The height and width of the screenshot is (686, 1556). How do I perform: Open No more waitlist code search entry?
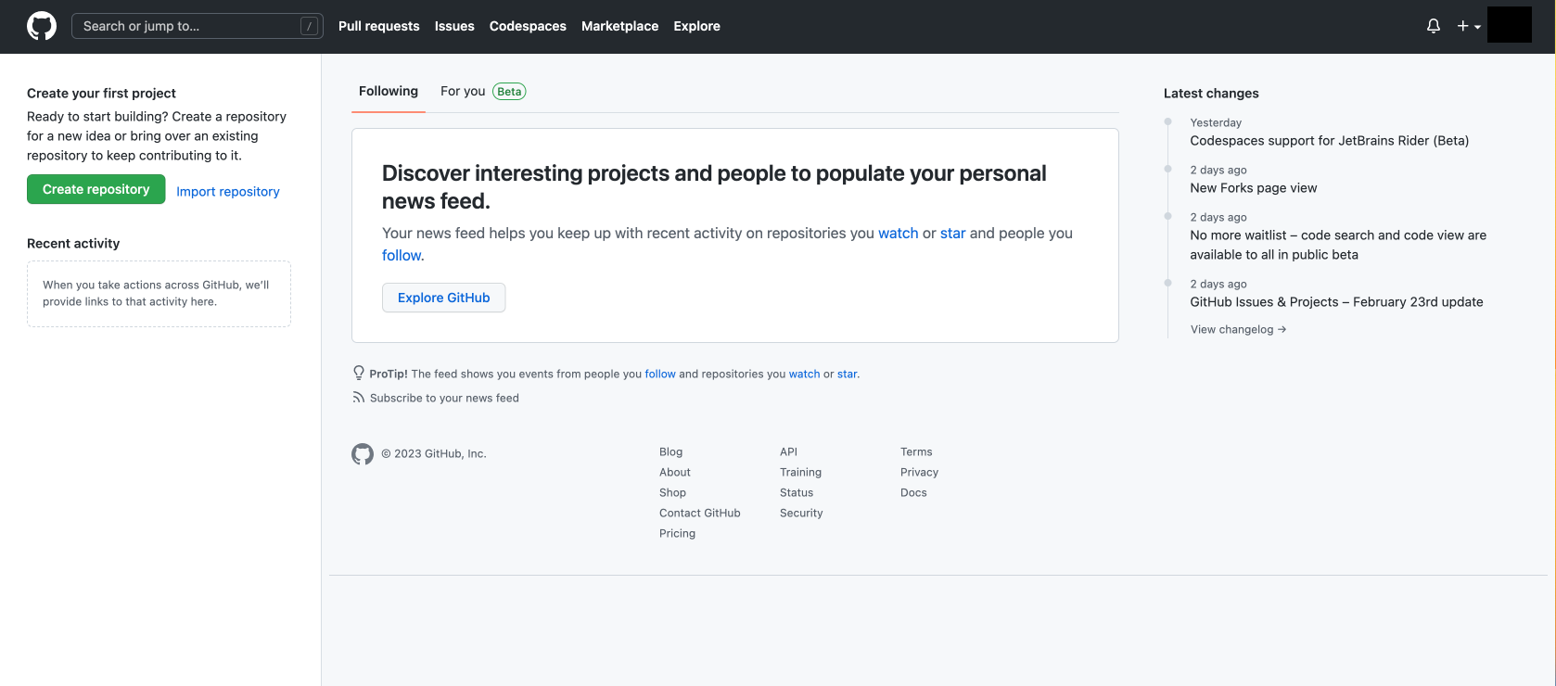1338,245
